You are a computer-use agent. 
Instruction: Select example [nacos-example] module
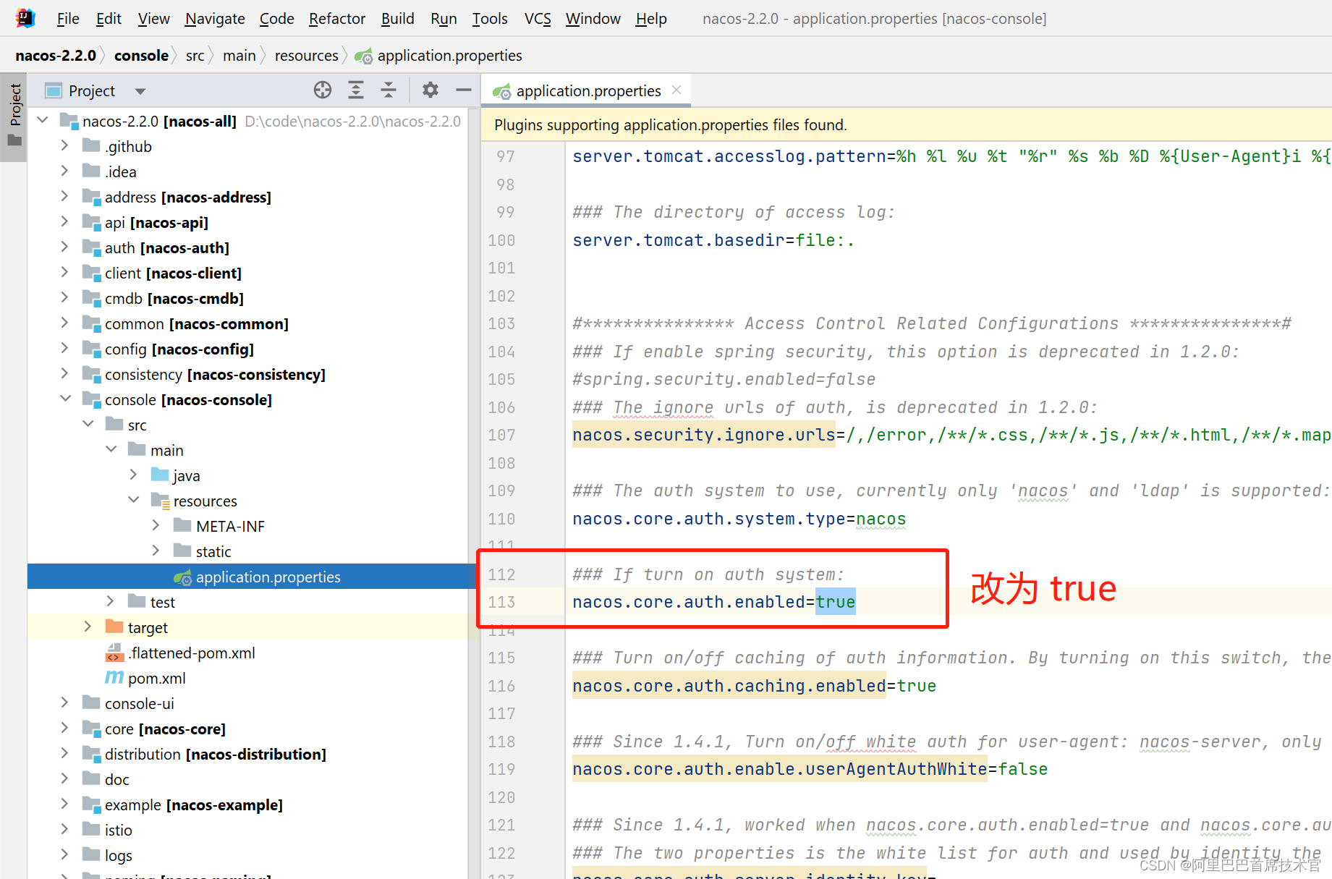(194, 804)
